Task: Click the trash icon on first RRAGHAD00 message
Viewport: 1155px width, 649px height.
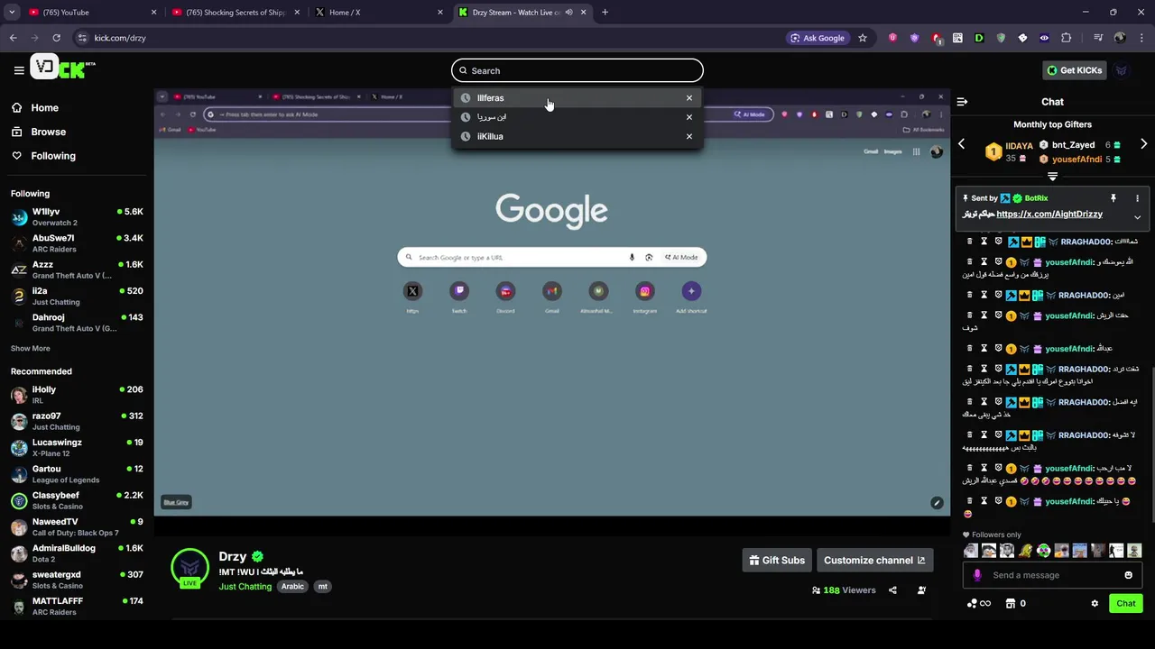Action: tap(970, 242)
